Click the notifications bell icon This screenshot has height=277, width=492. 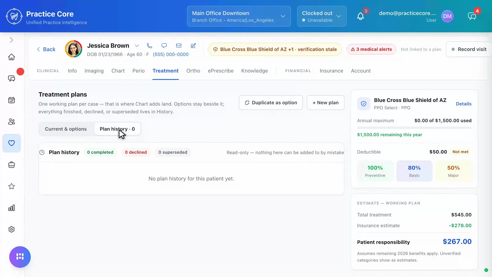361,16
